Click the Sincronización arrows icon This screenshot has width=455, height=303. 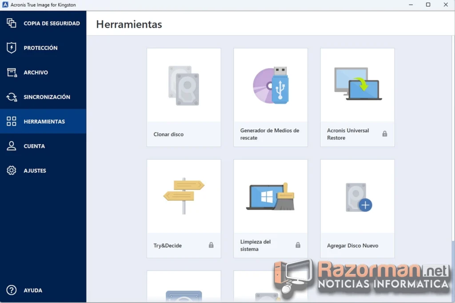tap(12, 97)
